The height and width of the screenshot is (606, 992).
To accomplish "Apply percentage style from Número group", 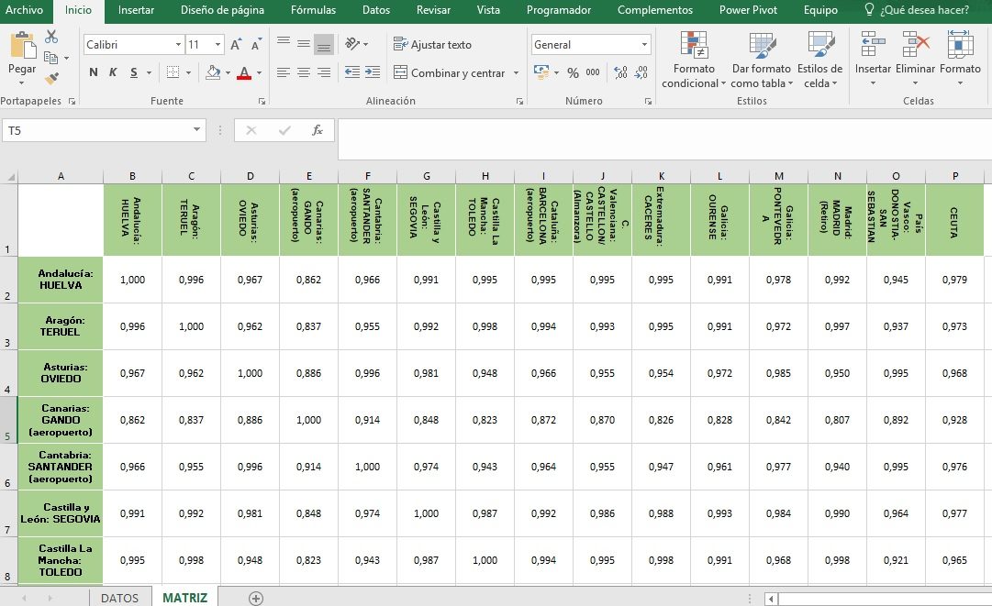I will pyautogui.click(x=573, y=72).
